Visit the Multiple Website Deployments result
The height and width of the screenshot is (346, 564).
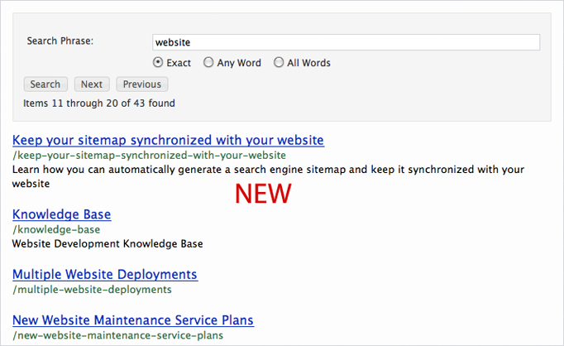(105, 274)
